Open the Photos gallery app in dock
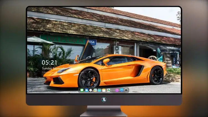Screen dimensions: 208x117 pos(108,90)
